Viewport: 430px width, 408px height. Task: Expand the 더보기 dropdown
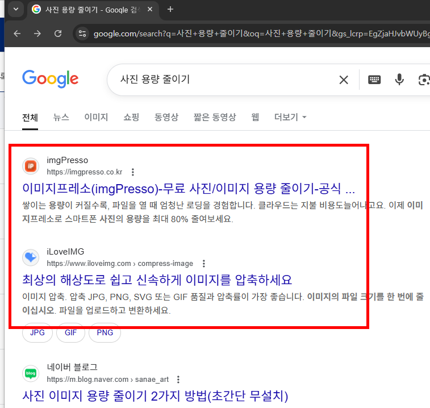point(290,117)
